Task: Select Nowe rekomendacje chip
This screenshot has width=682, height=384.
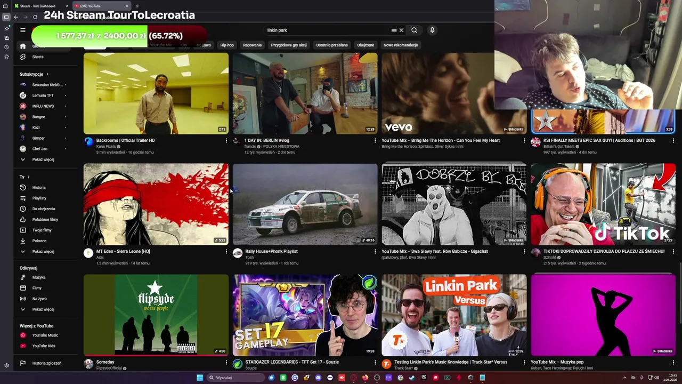Action: (401, 45)
